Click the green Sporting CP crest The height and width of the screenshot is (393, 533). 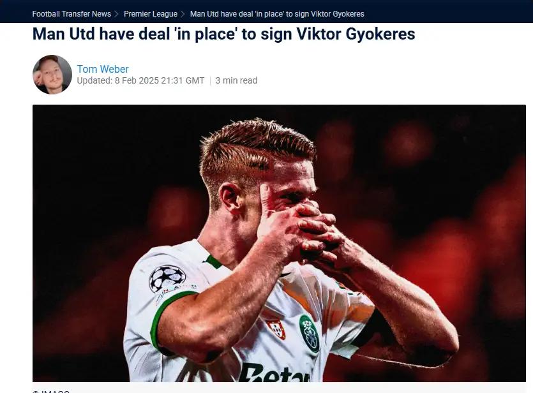point(310,333)
